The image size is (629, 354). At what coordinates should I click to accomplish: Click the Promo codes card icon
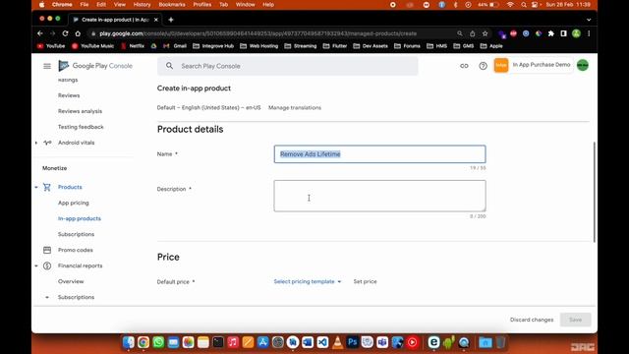[47, 250]
